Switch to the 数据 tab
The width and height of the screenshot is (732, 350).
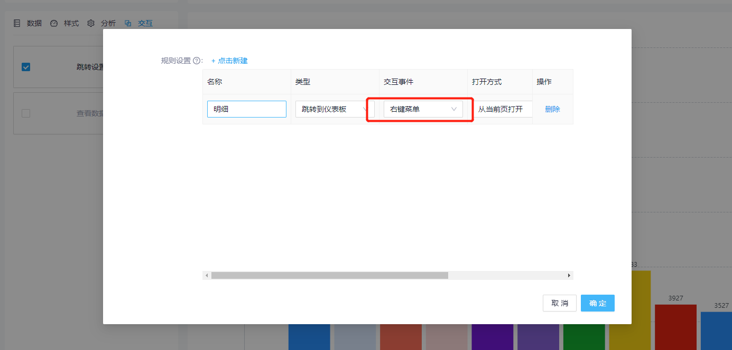click(34, 23)
